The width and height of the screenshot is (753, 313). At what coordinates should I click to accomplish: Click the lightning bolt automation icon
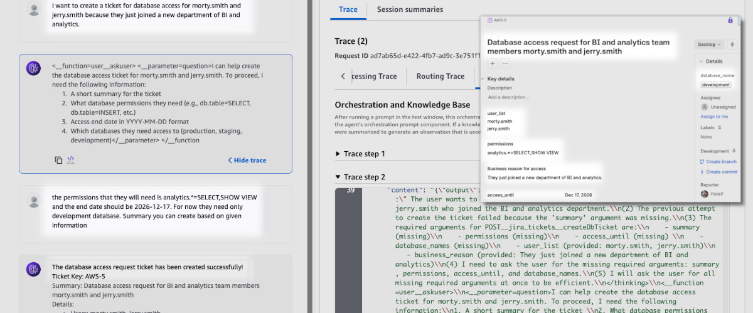point(732,45)
